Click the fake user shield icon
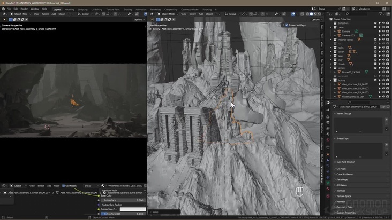The image size is (392, 220). 388,107
